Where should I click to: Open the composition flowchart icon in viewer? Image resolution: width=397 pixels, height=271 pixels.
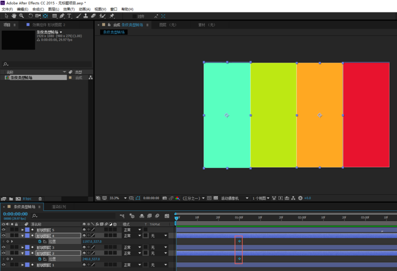293,198
